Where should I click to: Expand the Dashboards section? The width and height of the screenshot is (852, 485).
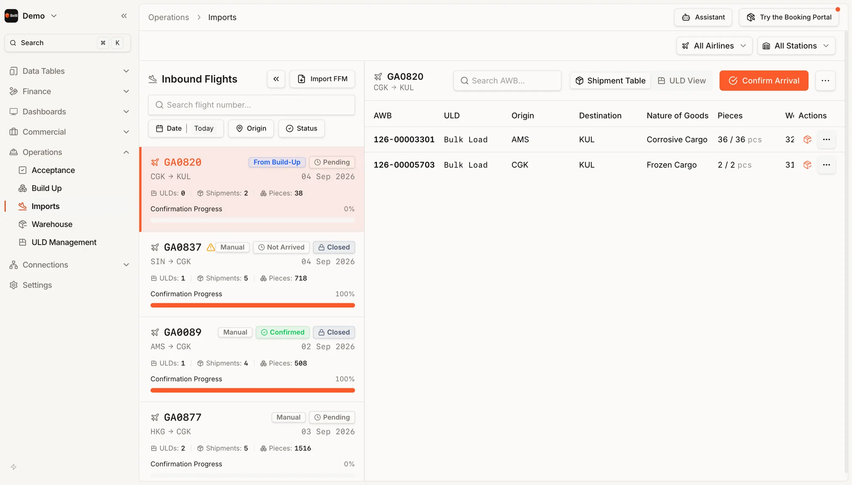pyautogui.click(x=69, y=112)
